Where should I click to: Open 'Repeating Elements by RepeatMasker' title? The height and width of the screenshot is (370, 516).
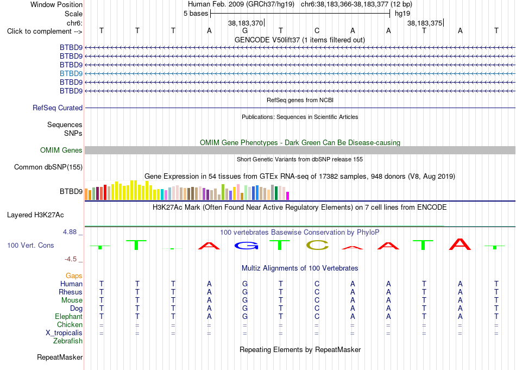(300, 349)
